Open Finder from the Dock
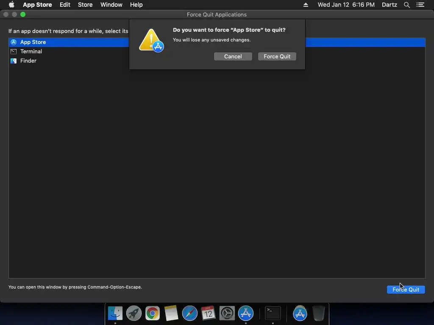Screen dimensions: 434x325 [115, 313]
